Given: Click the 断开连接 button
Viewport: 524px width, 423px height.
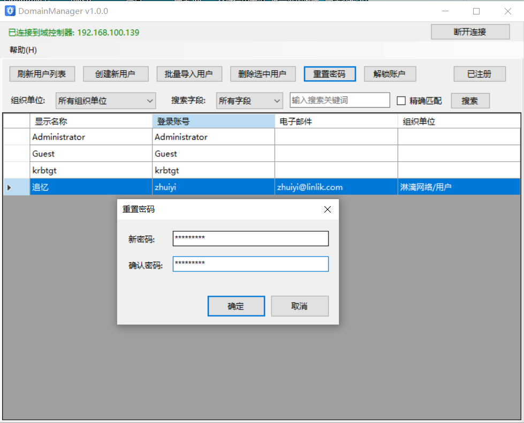Looking at the screenshot, I should point(470,32).
